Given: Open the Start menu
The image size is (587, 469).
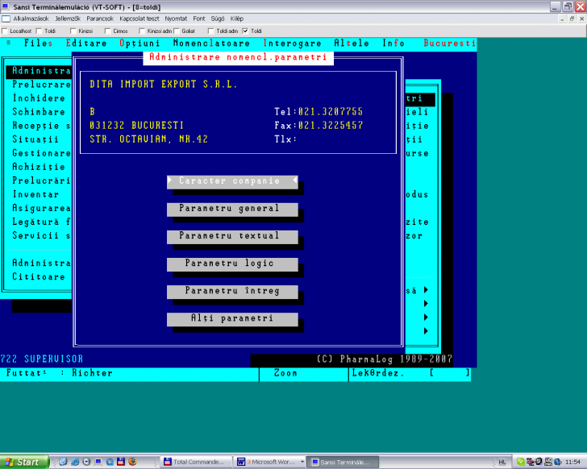Looking at the screenshot, I should 24,462.
